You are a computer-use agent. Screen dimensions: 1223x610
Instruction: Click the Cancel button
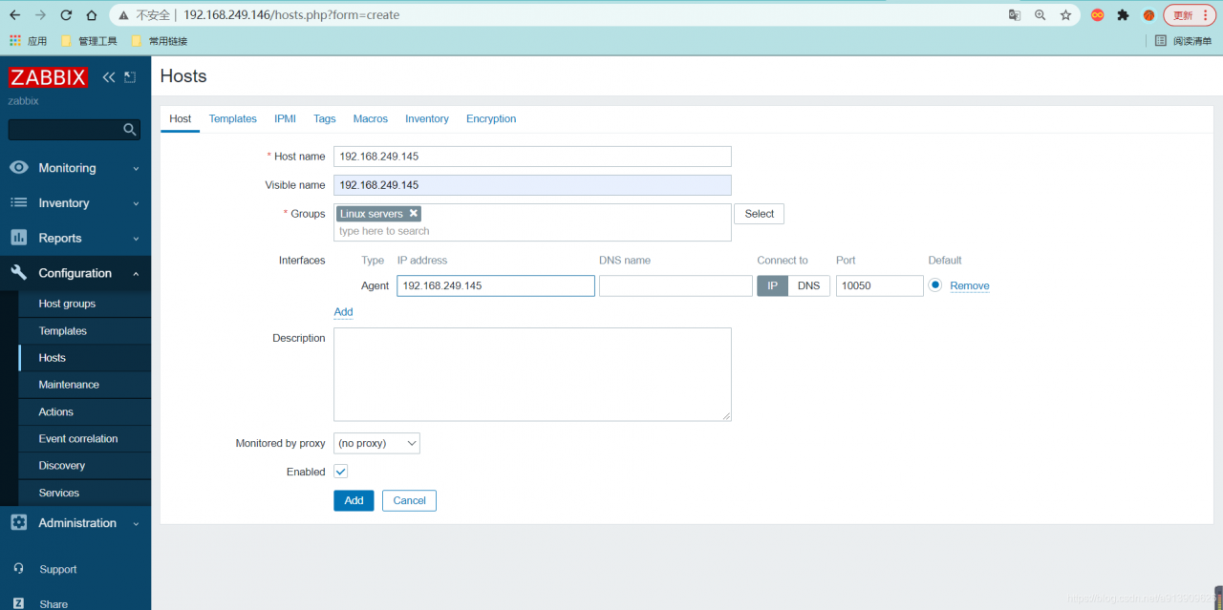(x=409, y=500)
